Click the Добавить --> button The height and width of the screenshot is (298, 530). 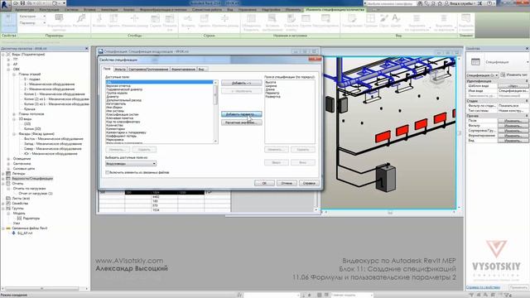241,83
